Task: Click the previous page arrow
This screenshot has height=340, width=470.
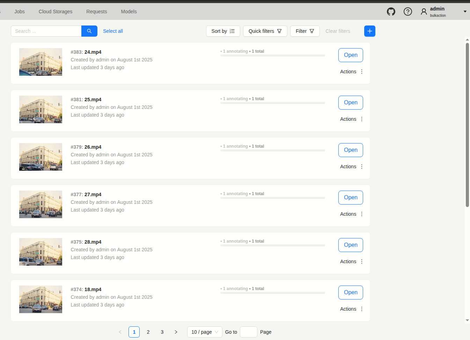Action: coord(120,332)
